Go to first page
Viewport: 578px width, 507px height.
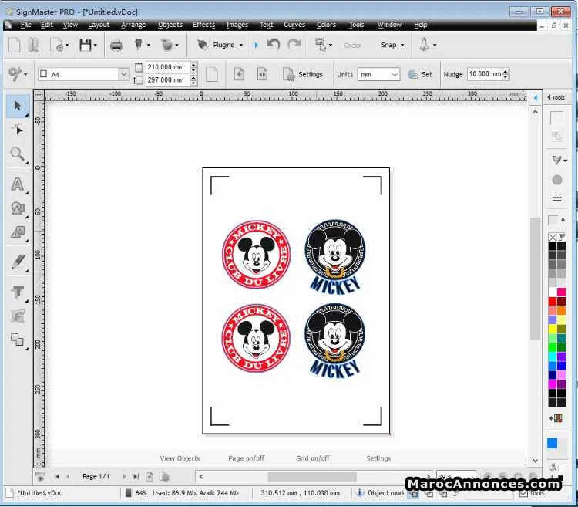[x=57, y=476]
